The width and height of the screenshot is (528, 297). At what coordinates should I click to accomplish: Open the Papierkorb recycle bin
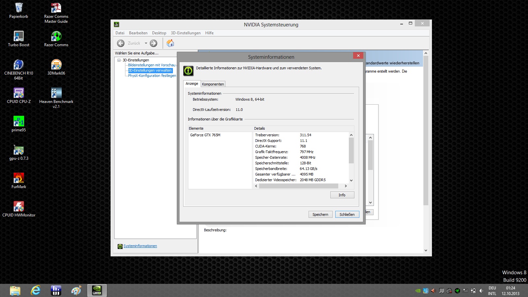[x=19, y=11]
